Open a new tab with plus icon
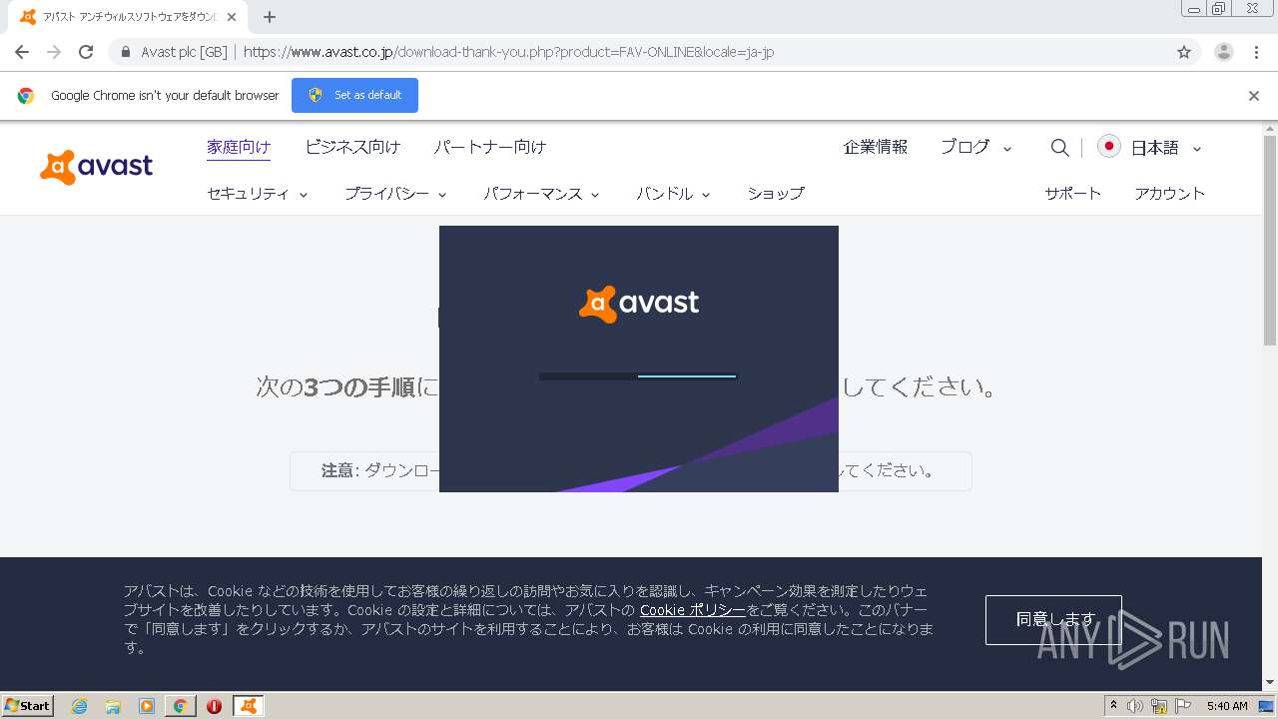 [x=270, y=17]
